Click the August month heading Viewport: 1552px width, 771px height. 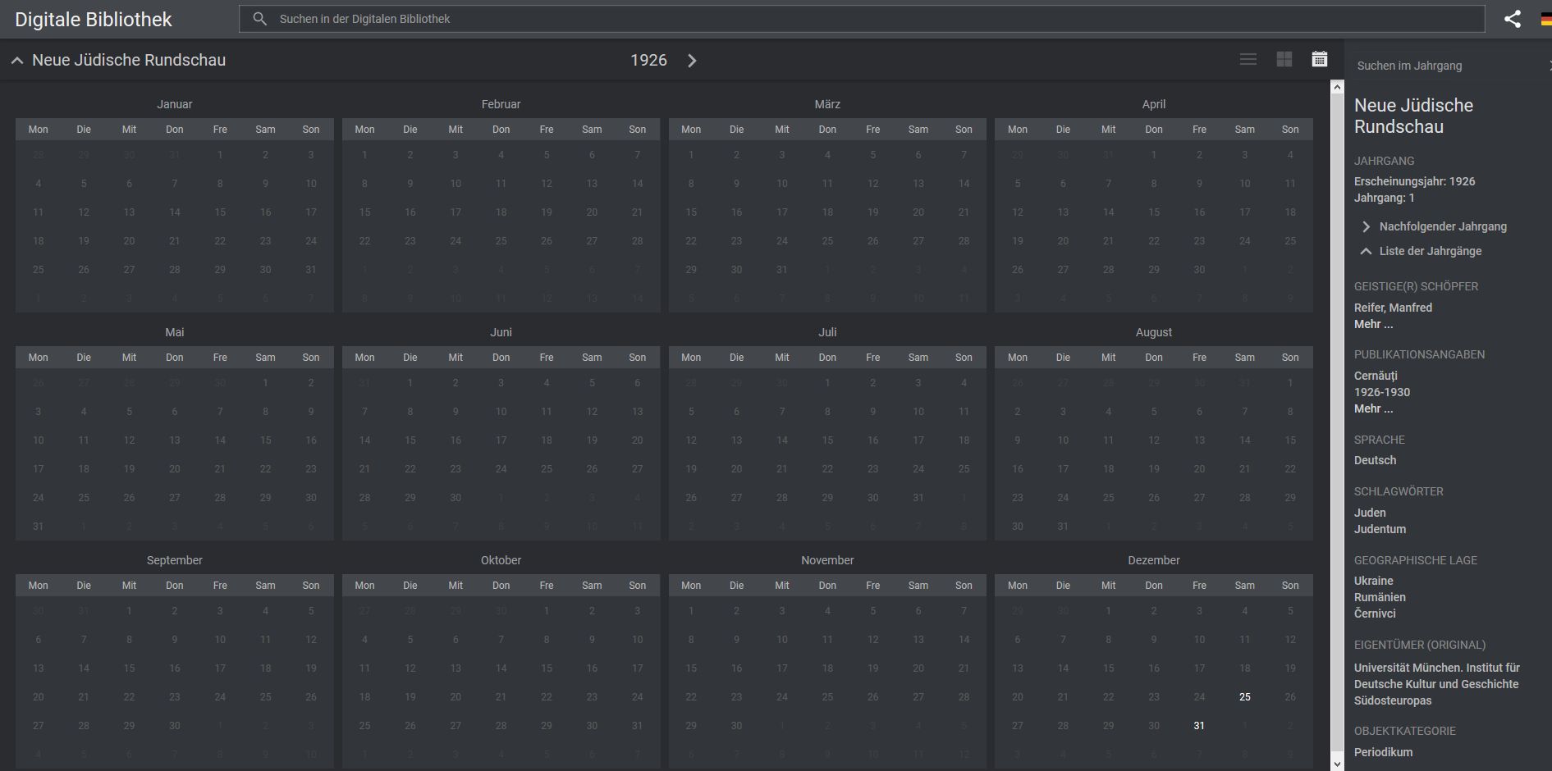tap(1154, 332)
